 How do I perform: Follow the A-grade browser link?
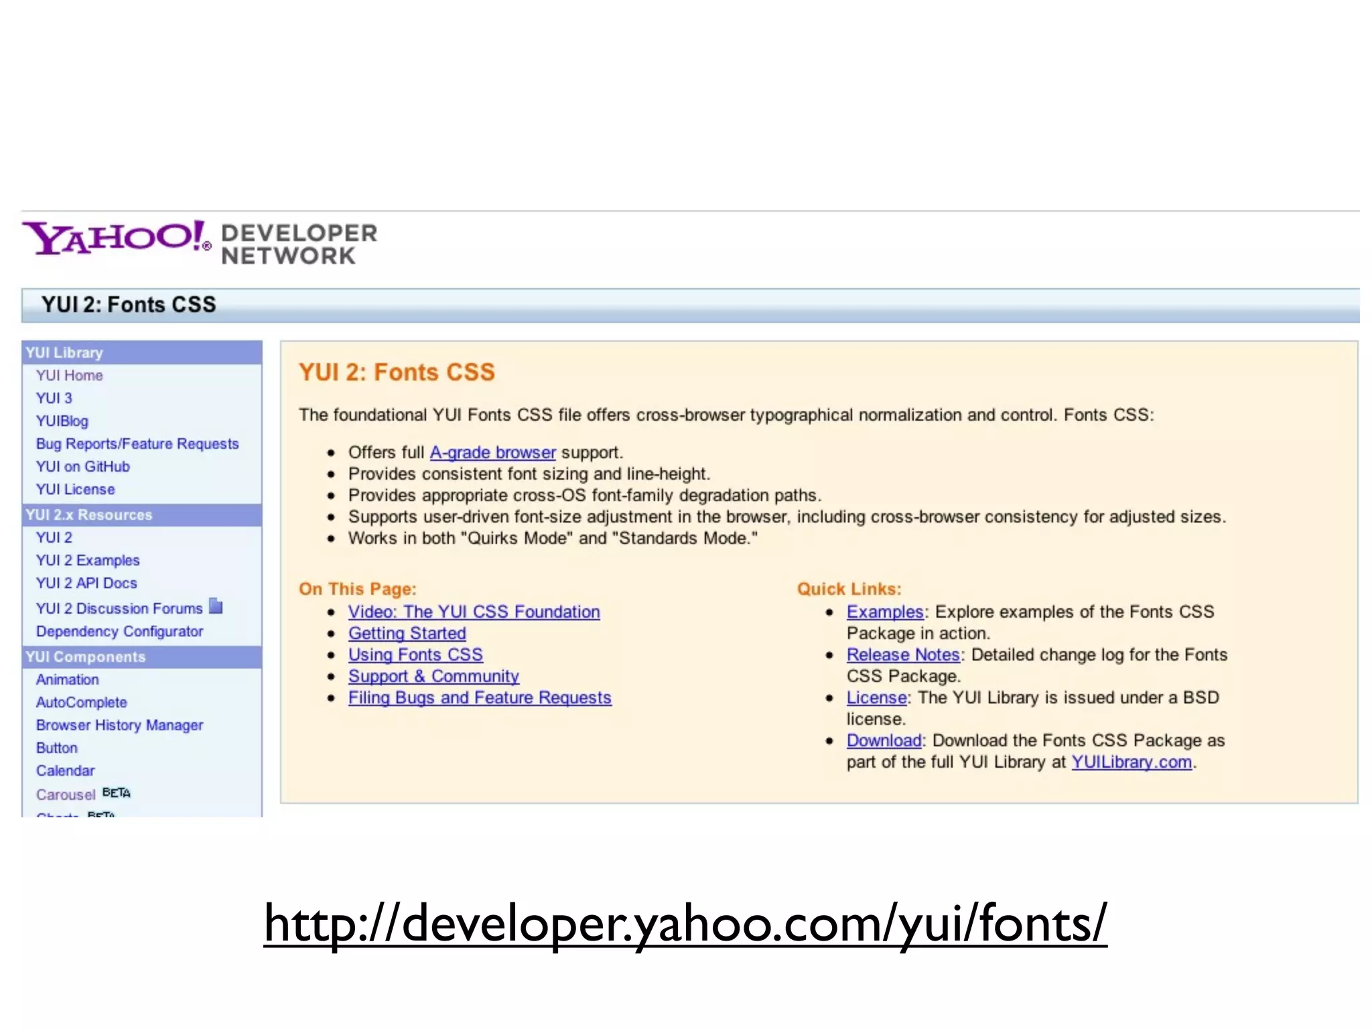point(493,453)
